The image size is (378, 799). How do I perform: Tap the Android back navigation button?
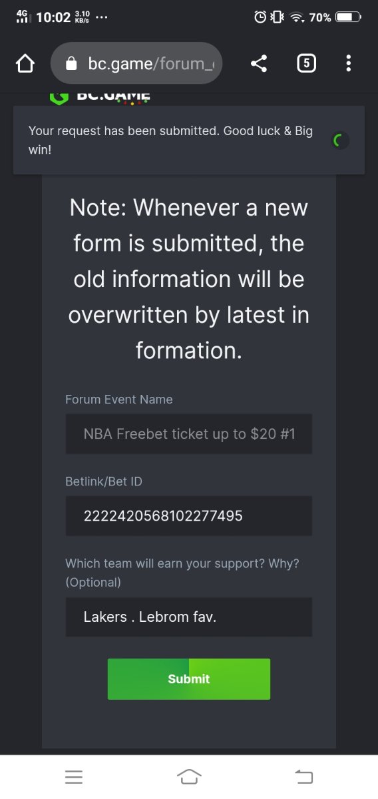click(x=303, y=776)
